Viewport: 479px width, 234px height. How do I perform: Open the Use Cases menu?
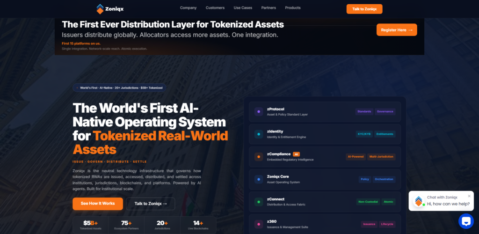(243, 8)
